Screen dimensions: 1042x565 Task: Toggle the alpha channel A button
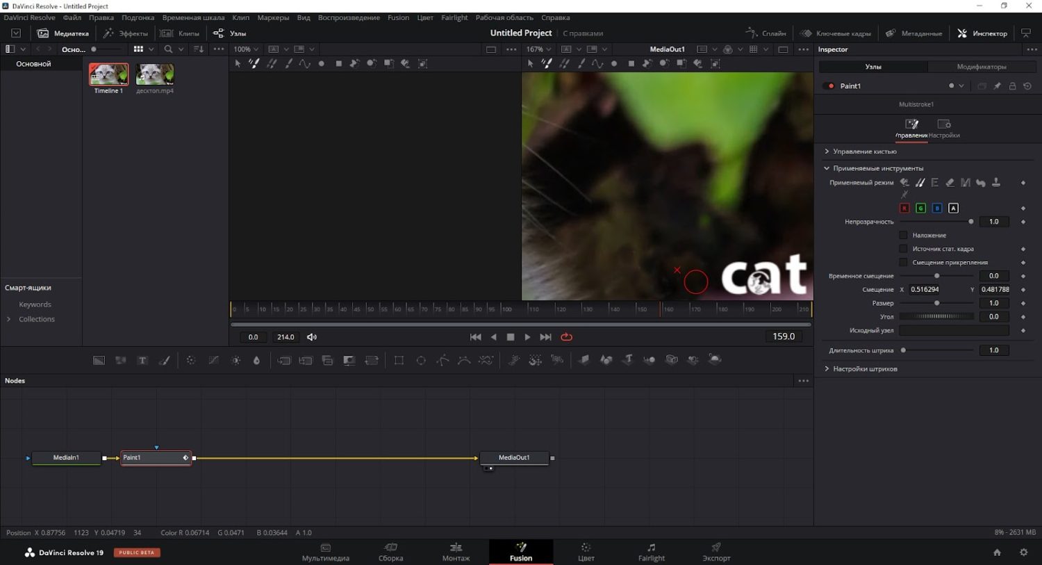(953, 208)
